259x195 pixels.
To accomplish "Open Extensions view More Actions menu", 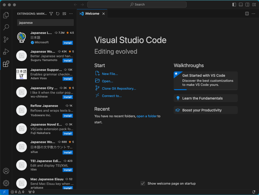I will [71, 14].
